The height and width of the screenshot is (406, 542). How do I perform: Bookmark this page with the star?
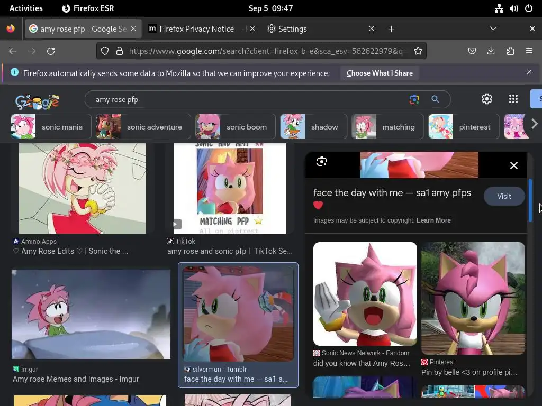pyautogui.click(x=418, y=51)
